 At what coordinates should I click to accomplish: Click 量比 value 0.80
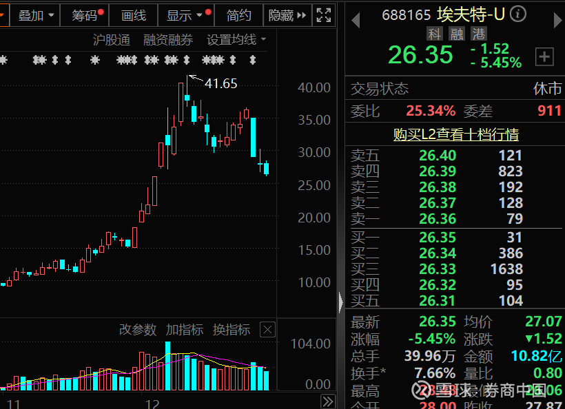[547, 373]
